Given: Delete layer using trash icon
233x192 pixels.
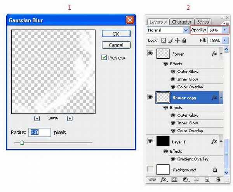Looking at the screenshot, I should pyautogui.click(x=218, y=179).
